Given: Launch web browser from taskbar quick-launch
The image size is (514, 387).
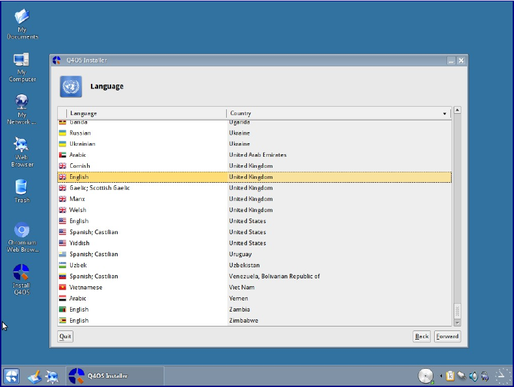Looking at the screenshot, I should tap(52, 376).
